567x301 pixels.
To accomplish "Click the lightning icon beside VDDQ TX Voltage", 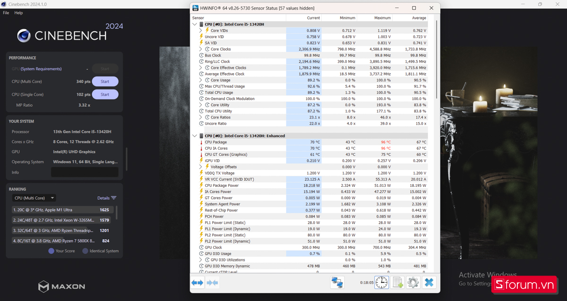I will click(201, 173).
